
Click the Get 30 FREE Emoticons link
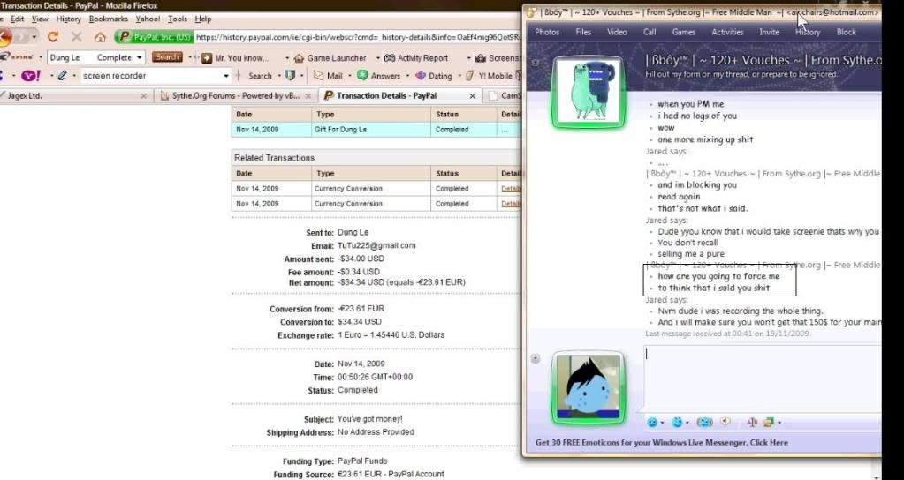[x=662, y=443]
